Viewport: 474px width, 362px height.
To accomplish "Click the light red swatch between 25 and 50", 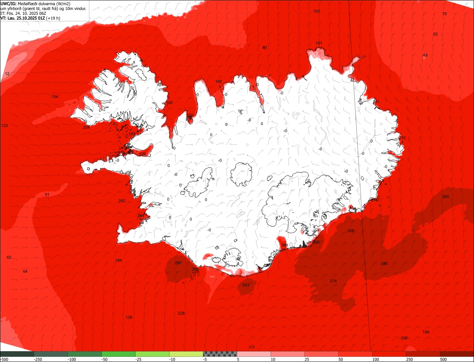I will 322,354.
